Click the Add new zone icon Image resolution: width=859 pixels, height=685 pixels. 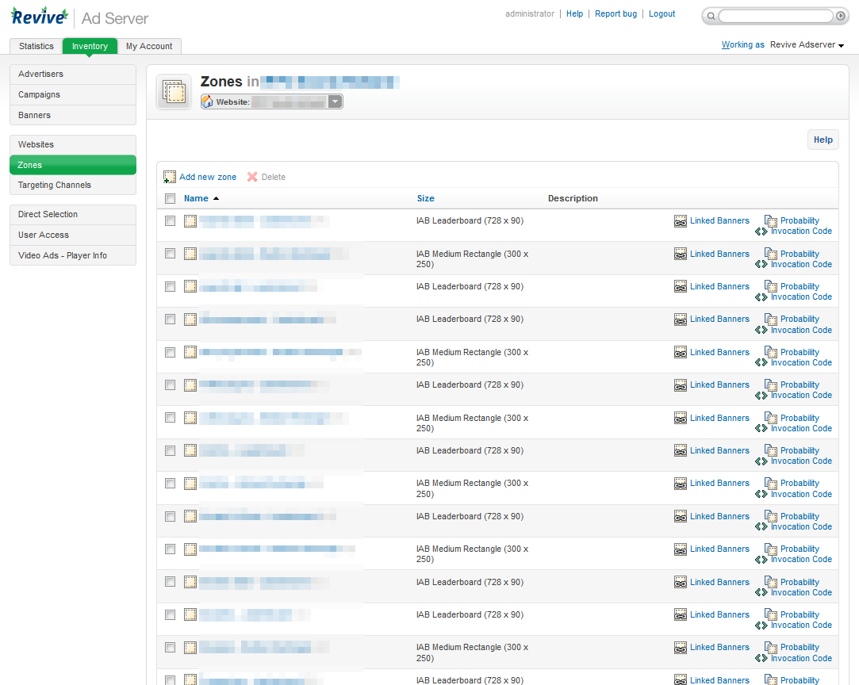click(x=170, y=176)
